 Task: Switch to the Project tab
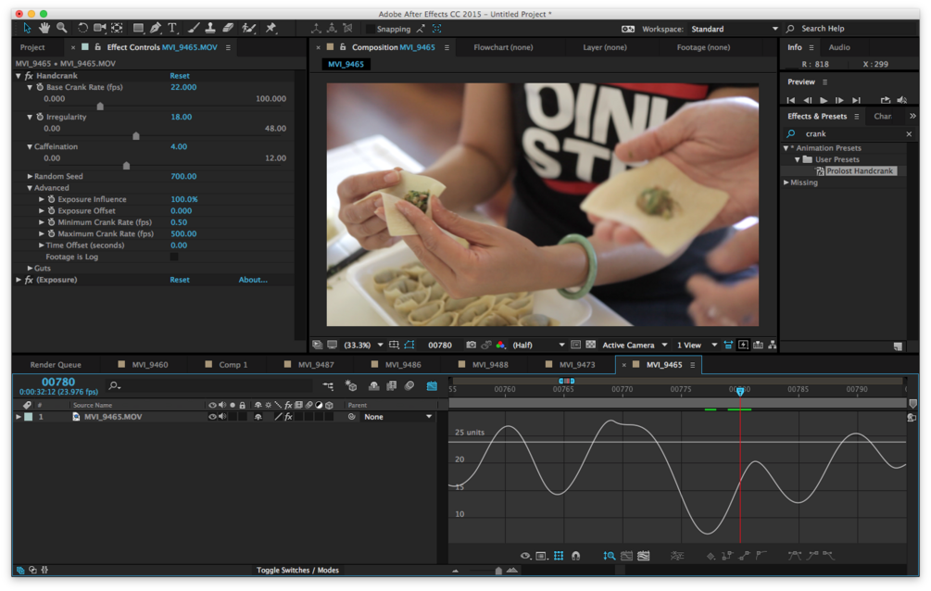32,47
